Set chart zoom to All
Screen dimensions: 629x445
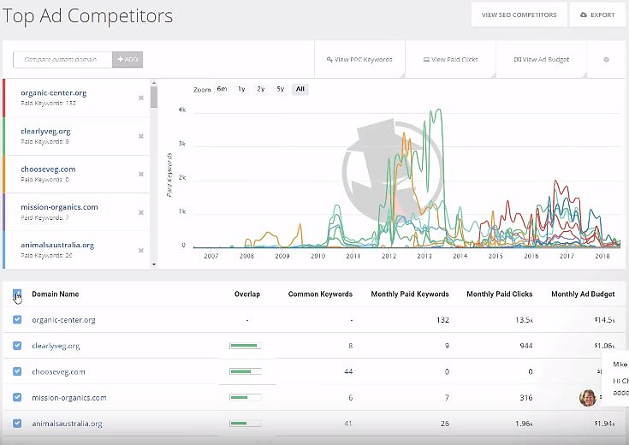[300, 89]
